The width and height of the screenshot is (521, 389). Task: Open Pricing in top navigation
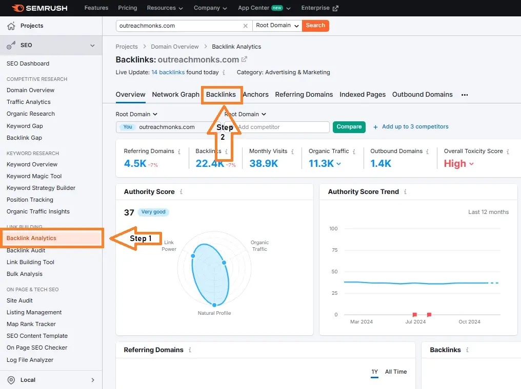[x=128, y=8]
